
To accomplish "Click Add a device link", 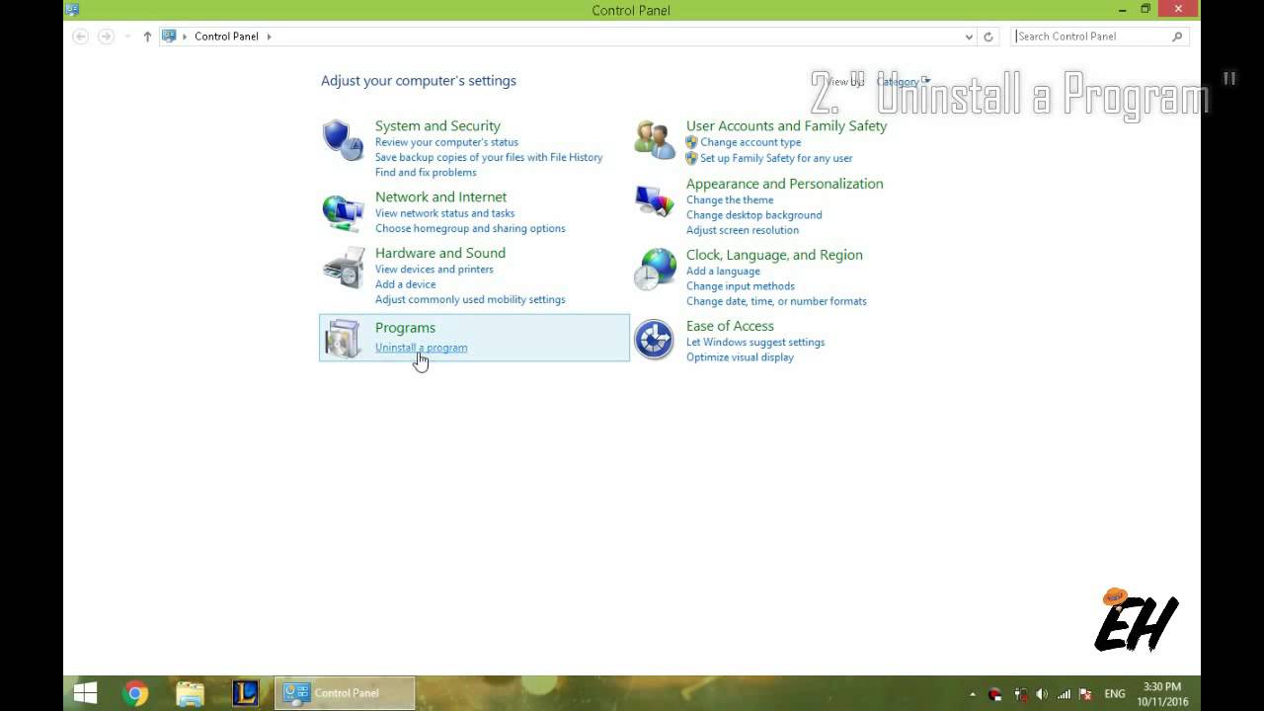I will coord(405,284).
